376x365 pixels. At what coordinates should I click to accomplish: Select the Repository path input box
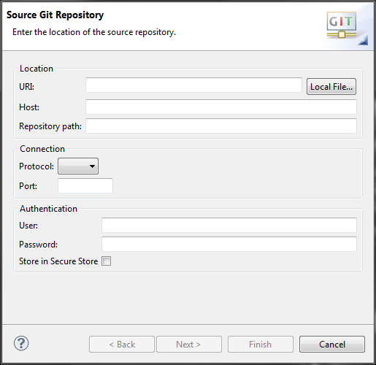click(x=221, y=126)
